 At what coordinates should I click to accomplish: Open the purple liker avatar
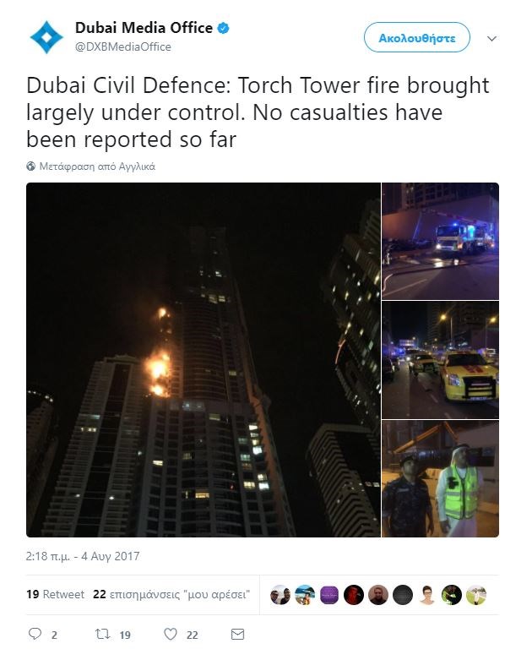click(x=329, y=595)
